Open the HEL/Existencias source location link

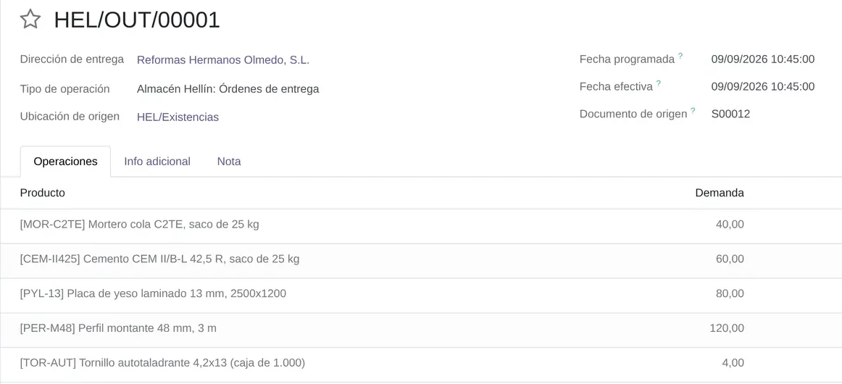coord(178,117)
